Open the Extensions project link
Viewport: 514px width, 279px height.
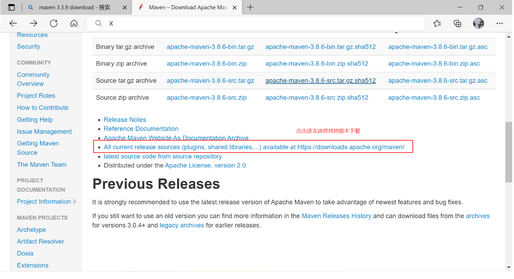pyautogui.click(x=32, y=265)
